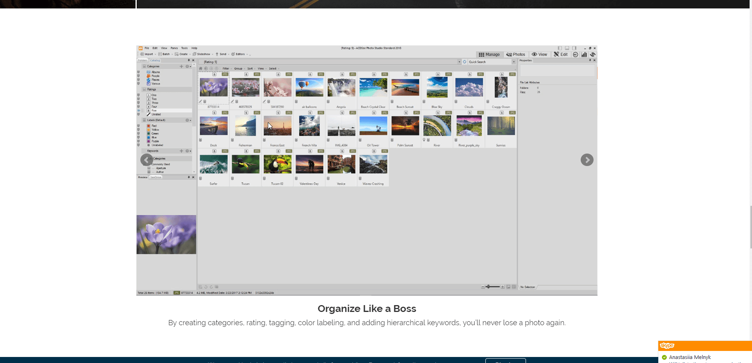
Task: Collapse the Ratings section
Action: (144, 90)
